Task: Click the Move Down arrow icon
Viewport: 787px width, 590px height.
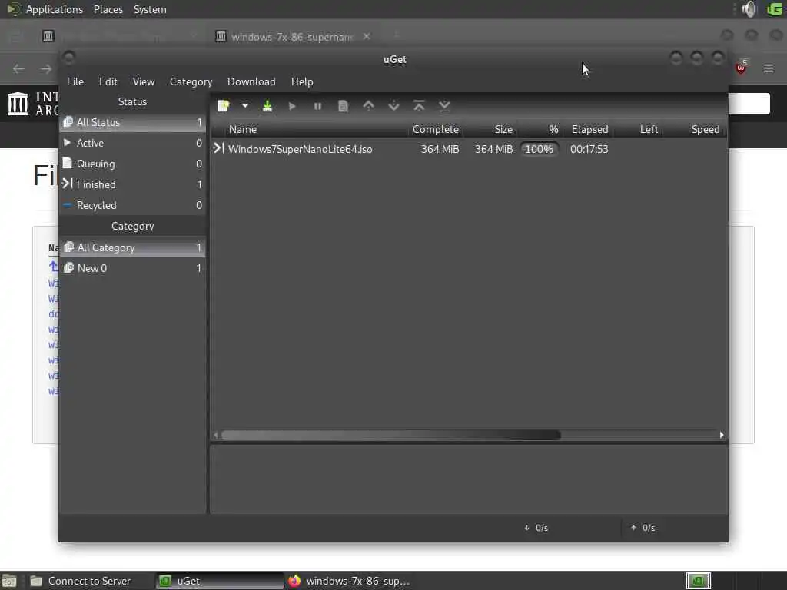Action: [x=394, y=106]
